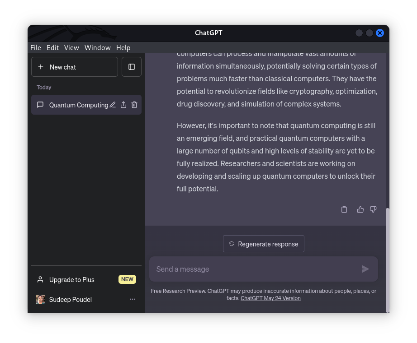Open the Help menu
The width and height of the screenshot is (417, 343).
point(123,47)
